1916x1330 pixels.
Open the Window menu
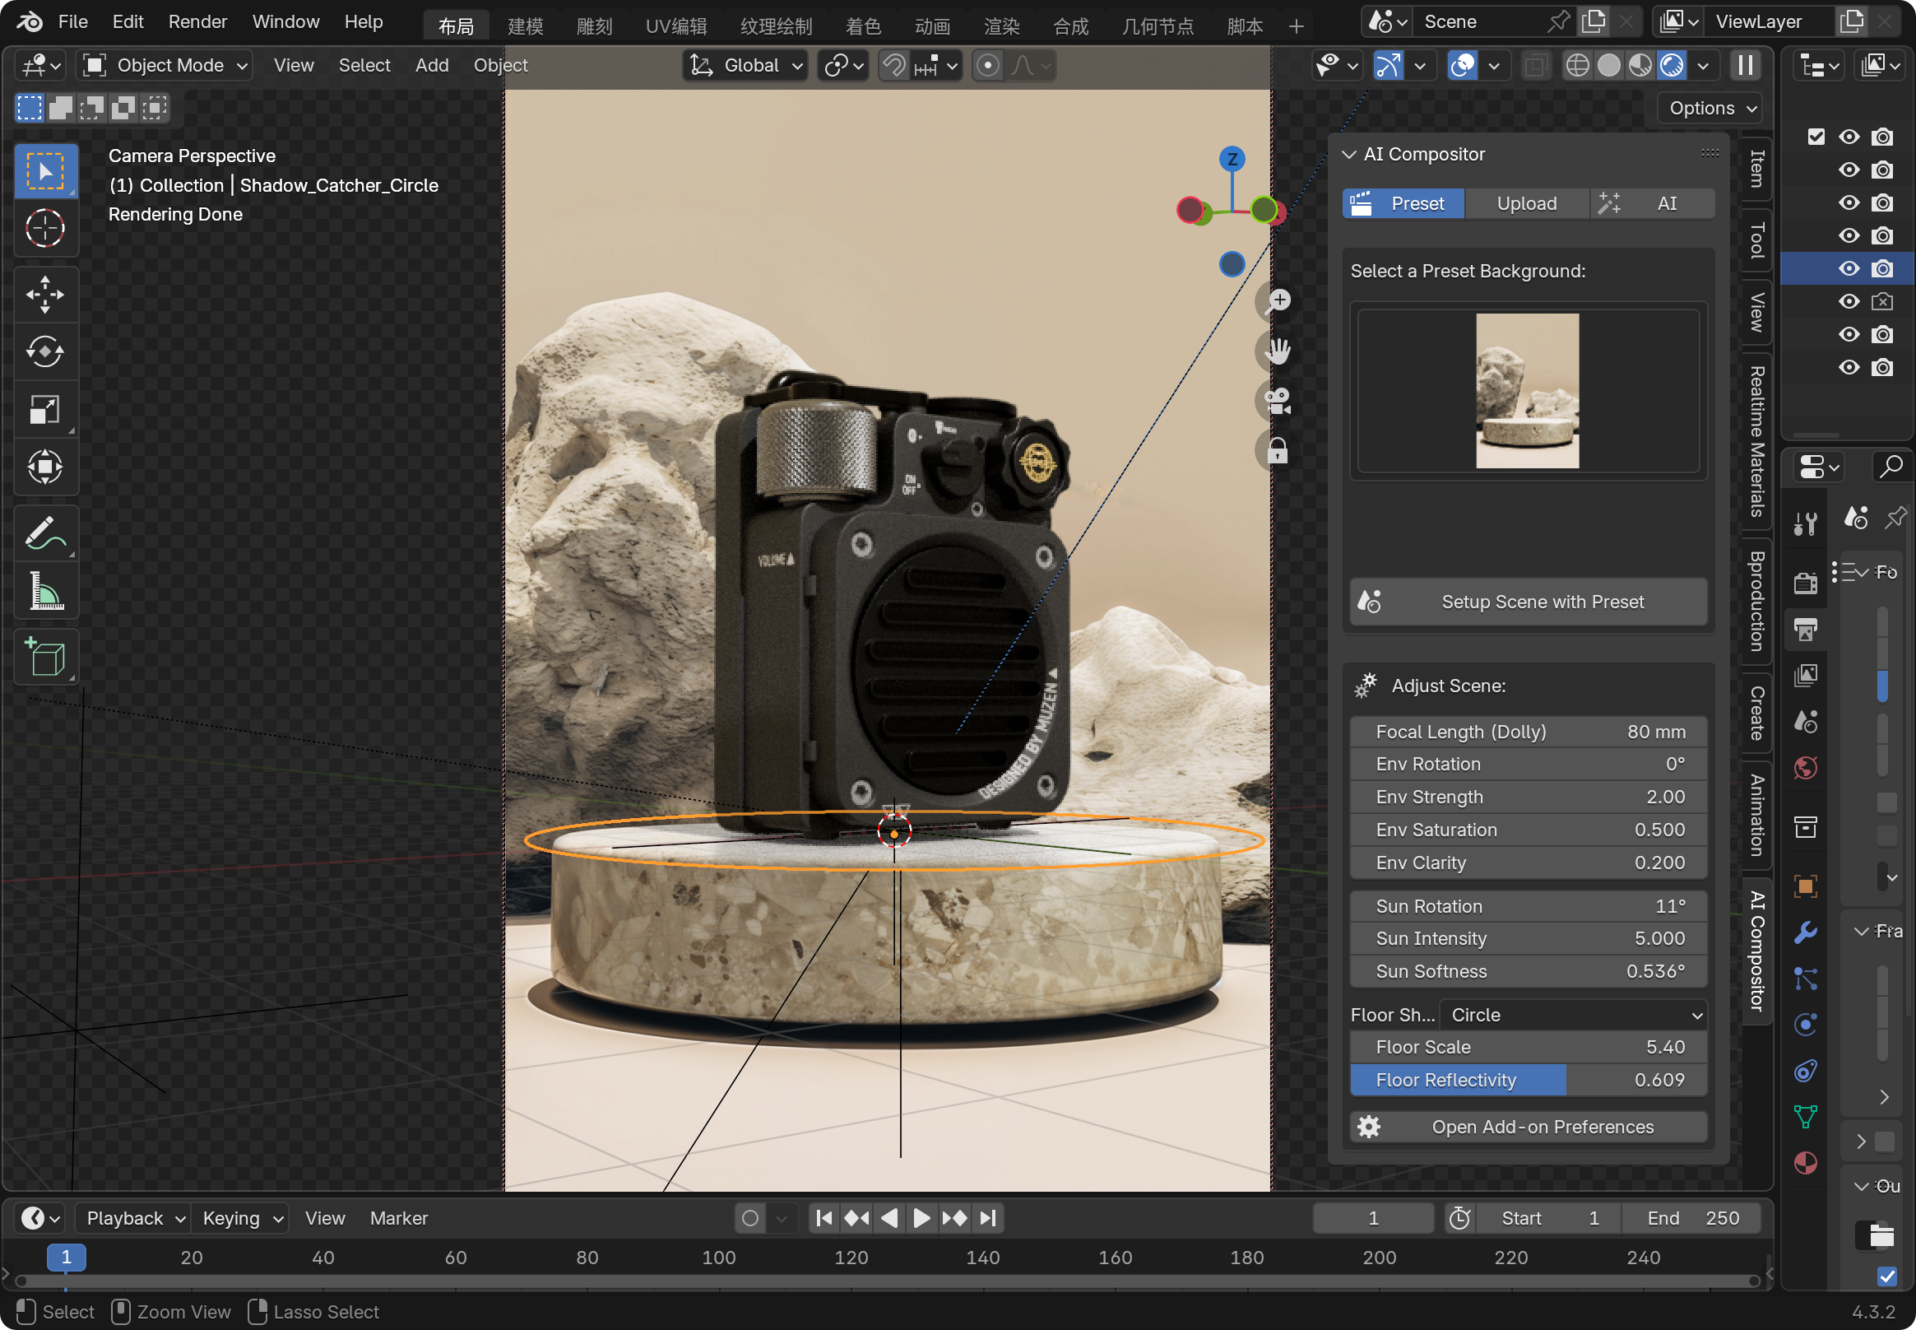(285, 21)
